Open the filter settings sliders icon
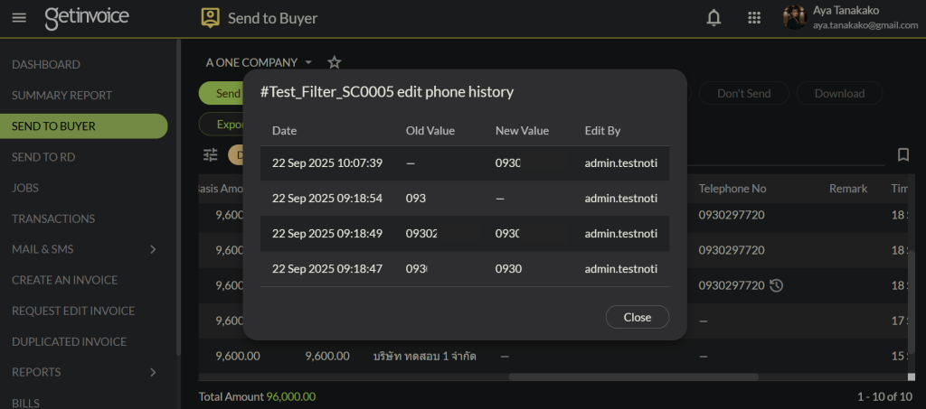The width and height of the screenshot is (926, 409). point(211,155)
